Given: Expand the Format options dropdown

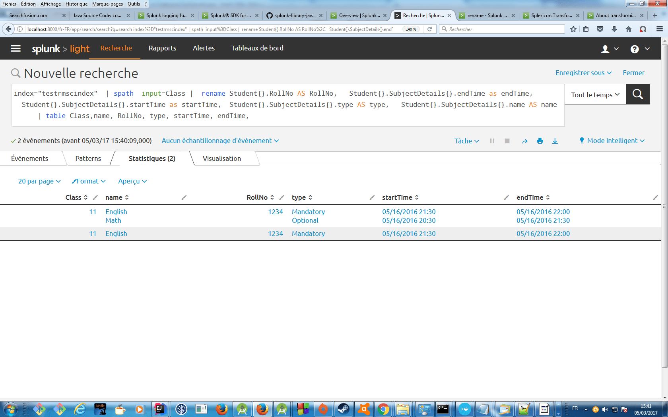Looking at the screenshot, I should pyautogui.click(x=88, y=181).
